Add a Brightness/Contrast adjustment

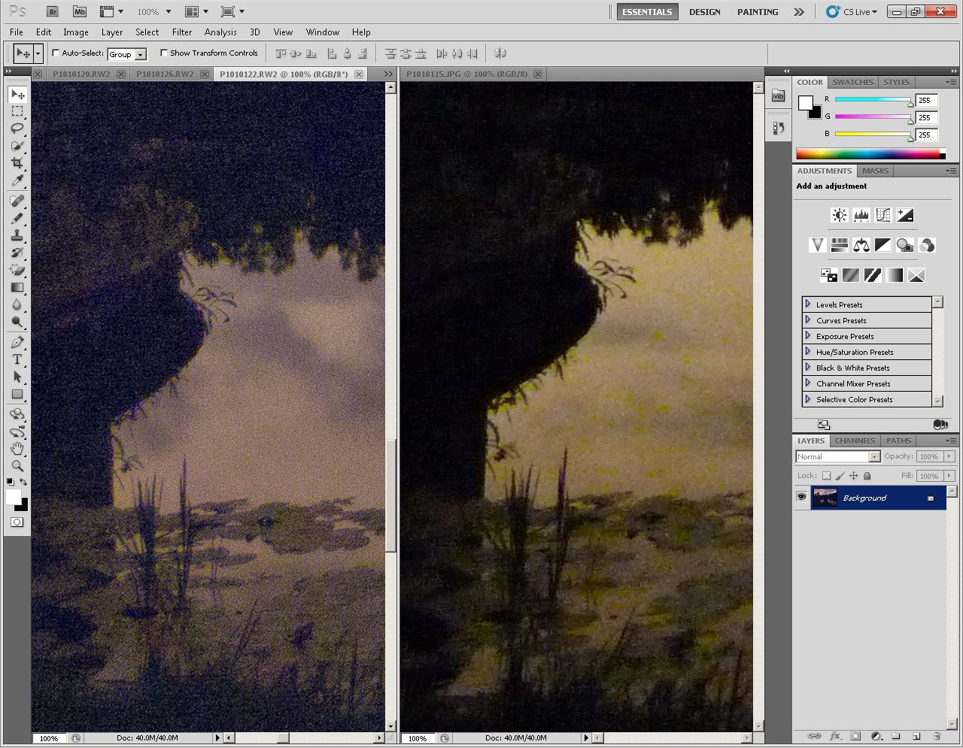pos(840,216)
